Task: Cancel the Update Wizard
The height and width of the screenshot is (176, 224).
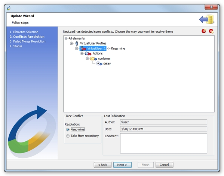Action: pyautogui.click(x=164, y=165)
